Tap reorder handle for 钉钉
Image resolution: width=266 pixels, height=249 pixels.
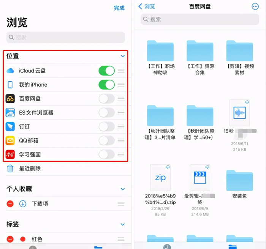[121, 126]
